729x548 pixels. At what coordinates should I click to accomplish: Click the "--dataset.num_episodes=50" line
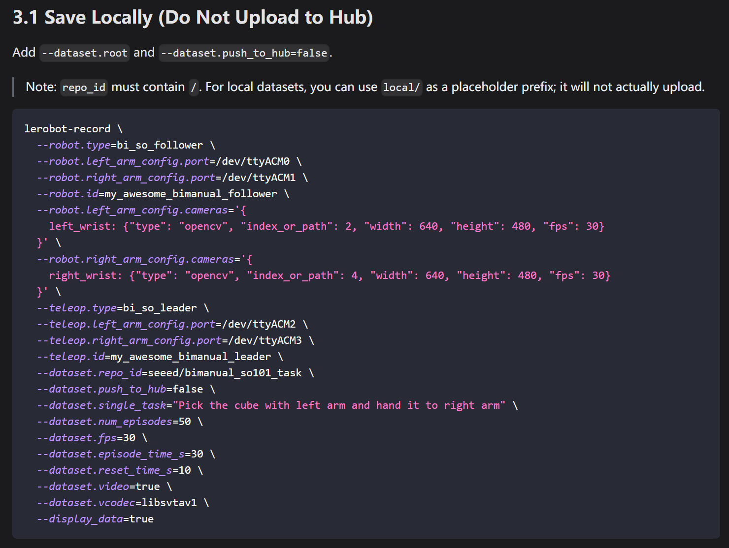120,422
